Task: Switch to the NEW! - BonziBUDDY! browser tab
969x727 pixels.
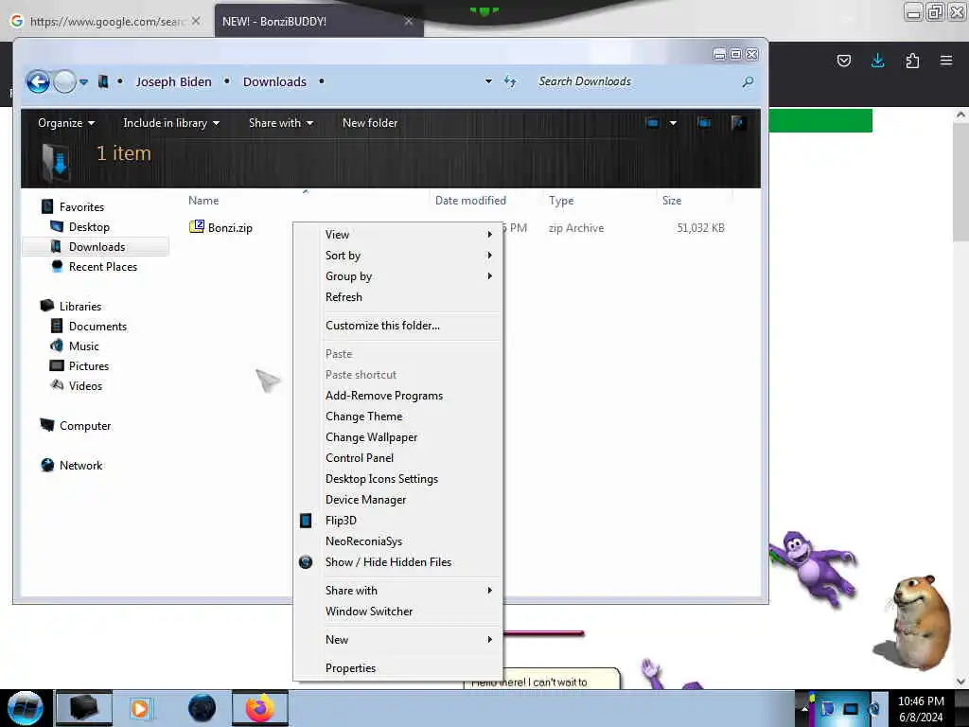Action: pos(319,21)
